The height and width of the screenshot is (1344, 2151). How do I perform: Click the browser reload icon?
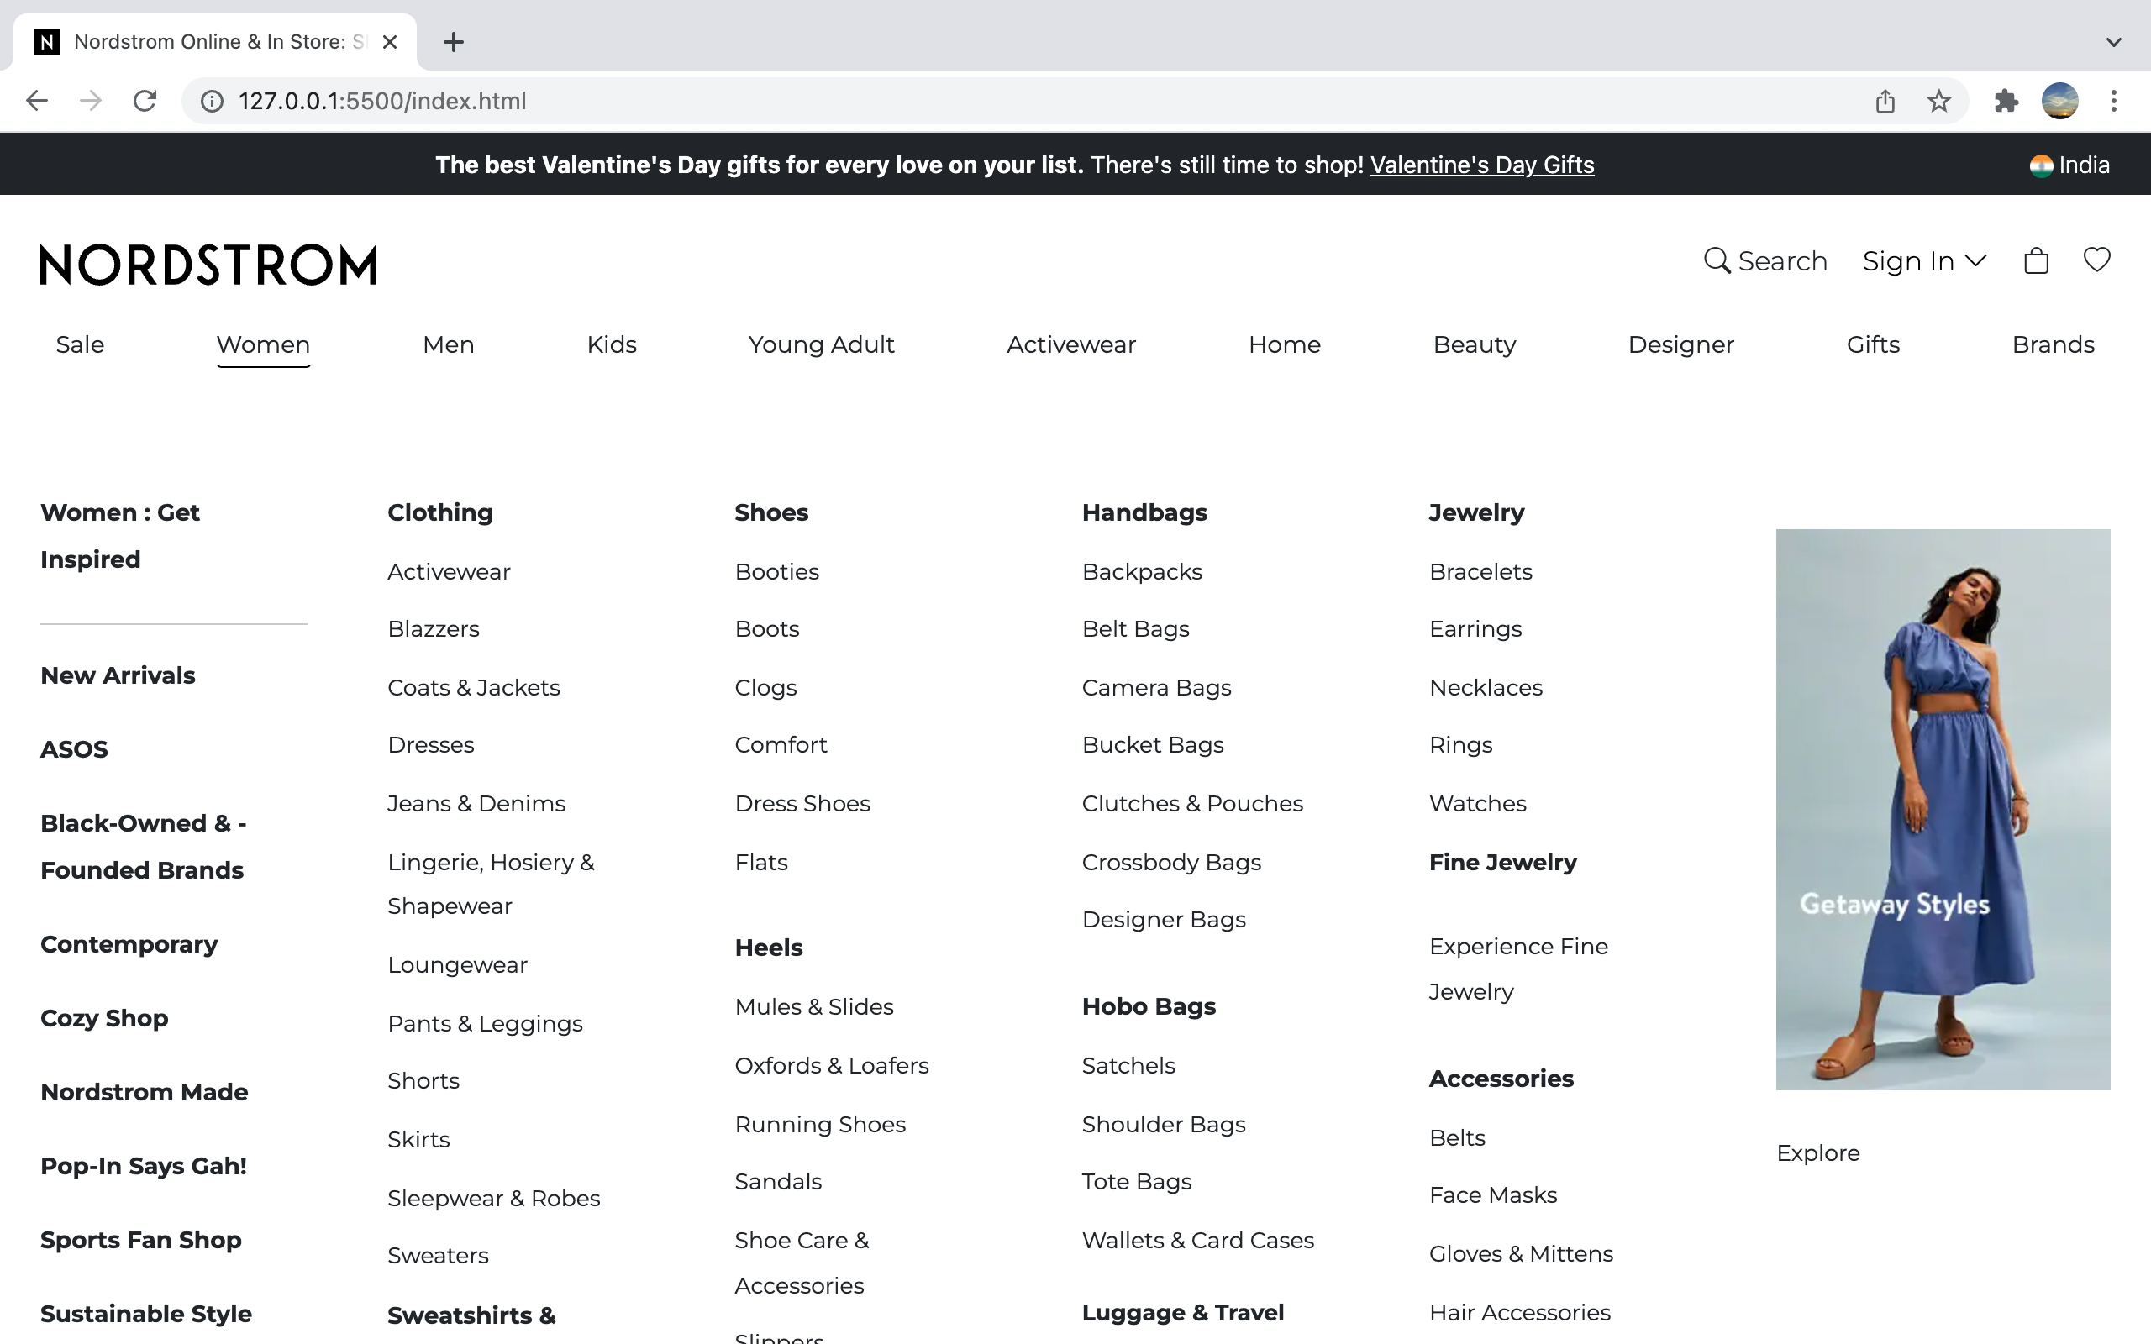pyautogui.click(x=145, y=101)
